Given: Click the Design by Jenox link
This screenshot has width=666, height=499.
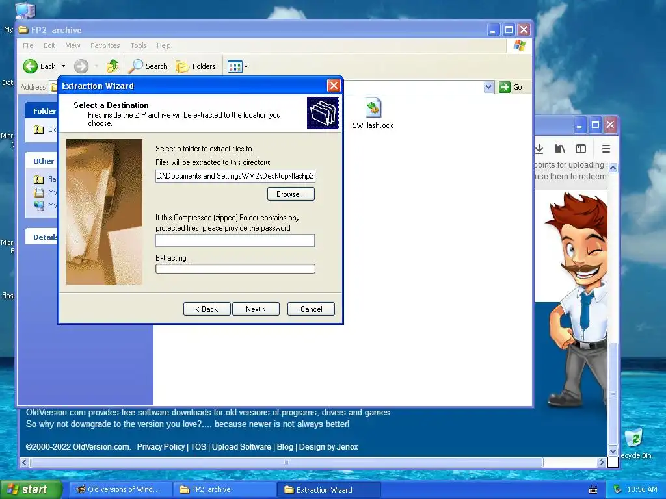Looking at the screenshot, I should [328, 447].
